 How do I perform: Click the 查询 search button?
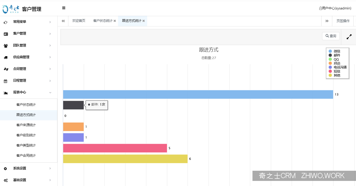[x=331, y=36]
